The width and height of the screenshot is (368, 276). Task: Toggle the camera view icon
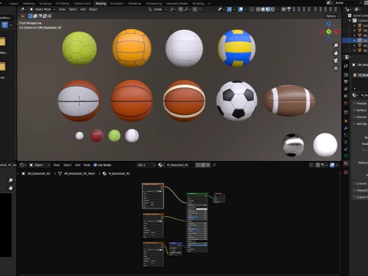coord(336,61)
